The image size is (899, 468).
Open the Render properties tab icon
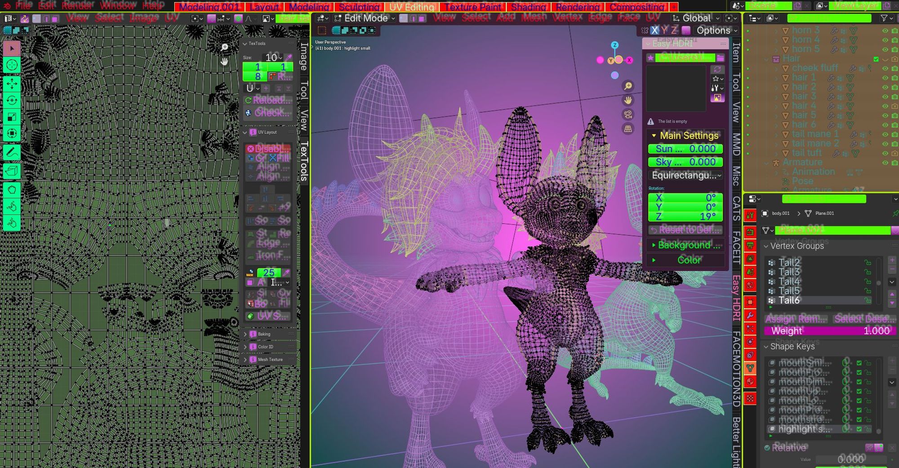pos(750,232)
